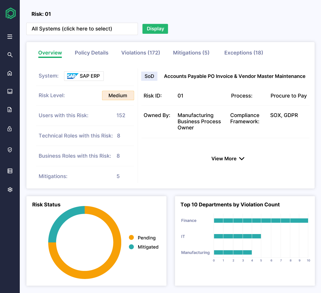Switch to the Violations (172) tab
321x293 pixels.
tap(140, 53)
